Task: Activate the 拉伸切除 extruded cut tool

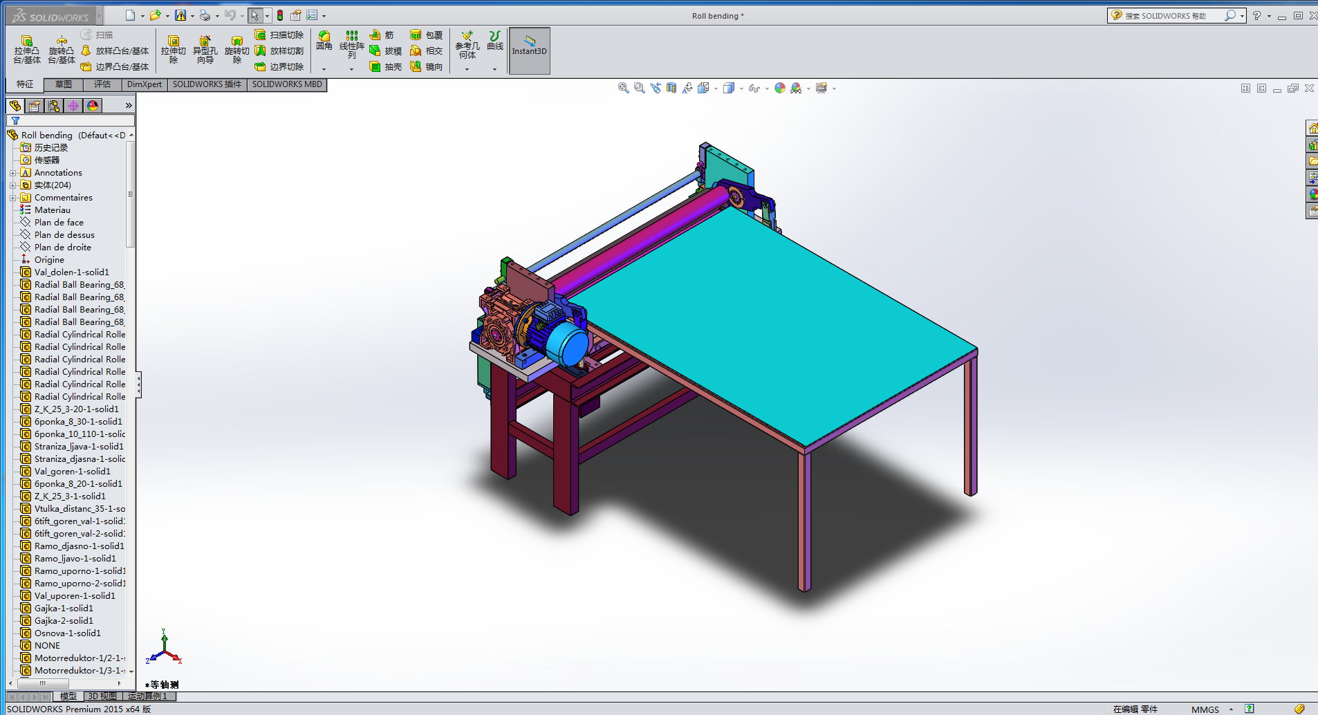Action: 174,50
